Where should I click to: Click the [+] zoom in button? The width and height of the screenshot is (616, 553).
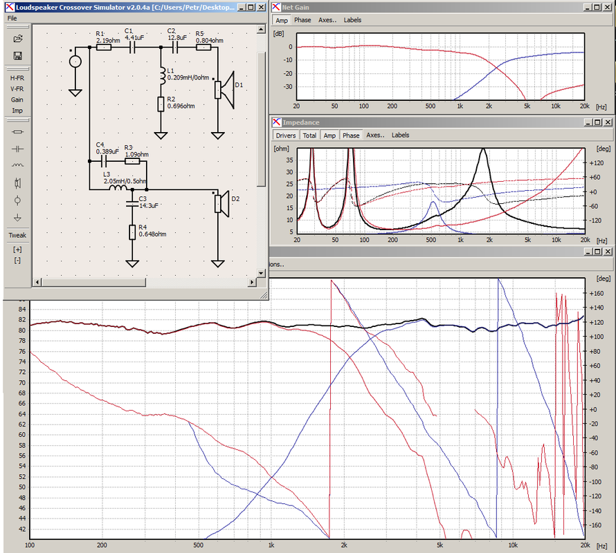18,250
